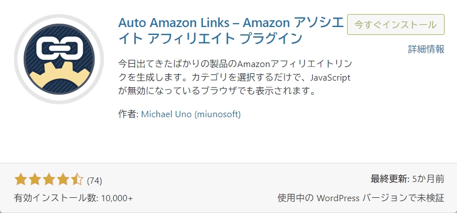Click the fourth gold rating star
The width and height of the screenshot is (457, 213).
click(x=63, y=180)
